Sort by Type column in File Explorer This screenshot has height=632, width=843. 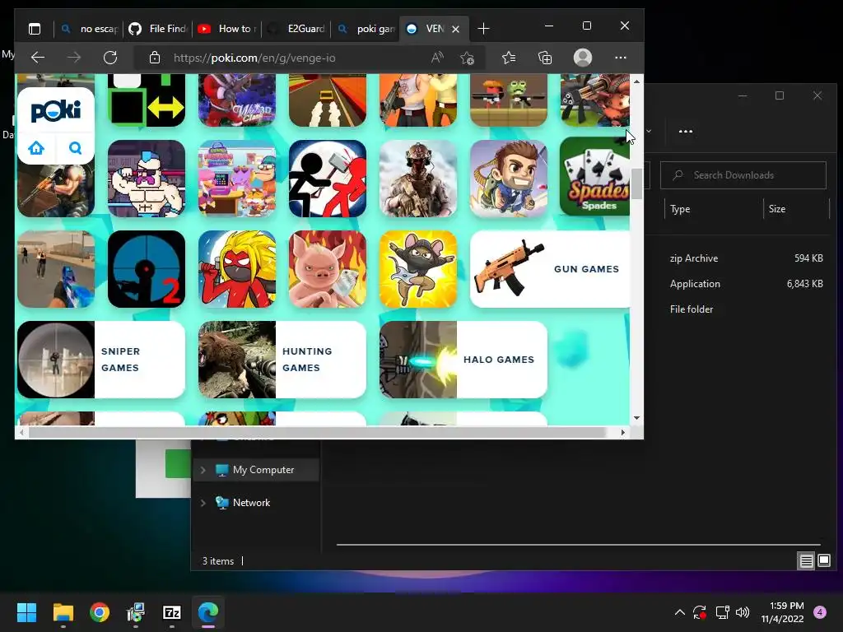(680, 209)
